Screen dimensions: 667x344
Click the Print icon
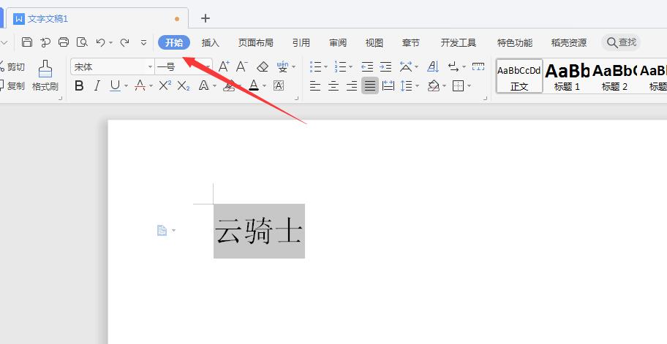click(x=64, y=42)
